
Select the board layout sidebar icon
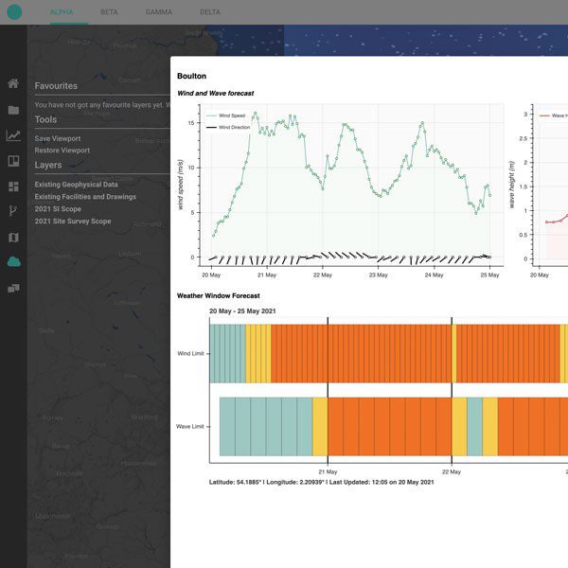(x=13, y=161)
